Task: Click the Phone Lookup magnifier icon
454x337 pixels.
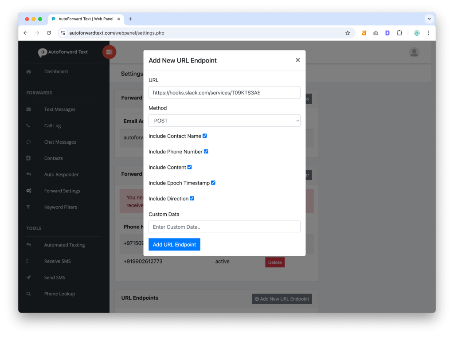Action: click(x=29, y=294)
